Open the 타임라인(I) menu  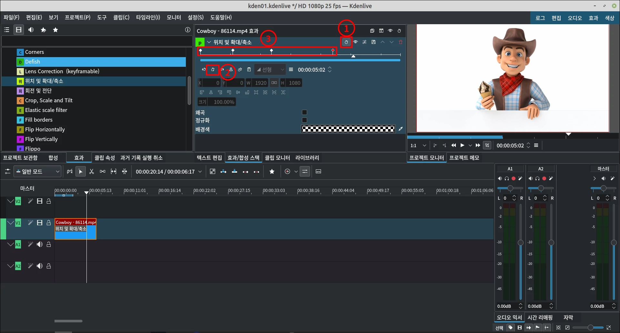pyautogui.click(x=148, y=17)
